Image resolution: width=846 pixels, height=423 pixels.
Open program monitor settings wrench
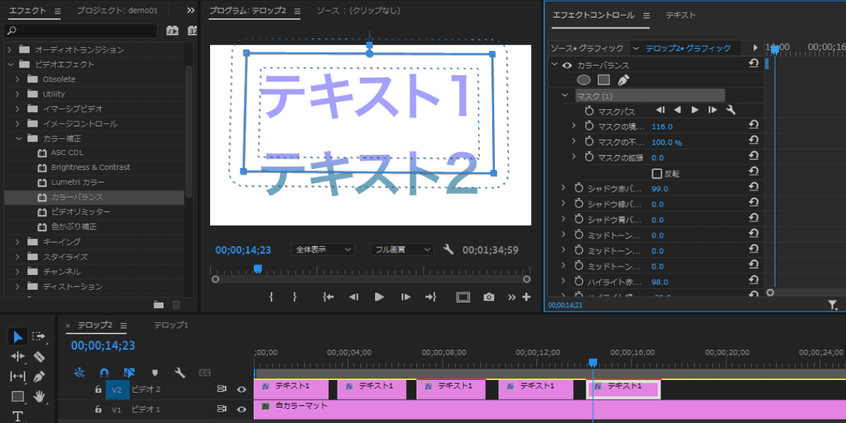pos(448,250)
